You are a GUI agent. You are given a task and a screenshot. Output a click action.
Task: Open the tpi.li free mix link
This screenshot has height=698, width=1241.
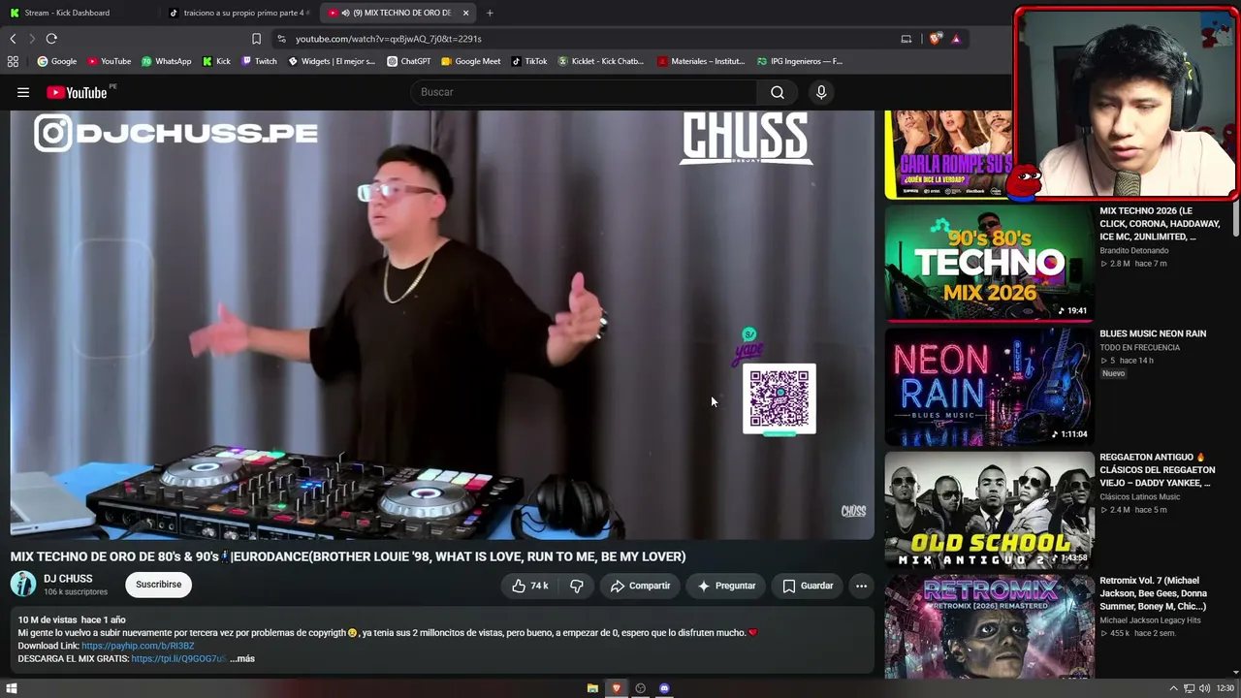coord(178,658)
